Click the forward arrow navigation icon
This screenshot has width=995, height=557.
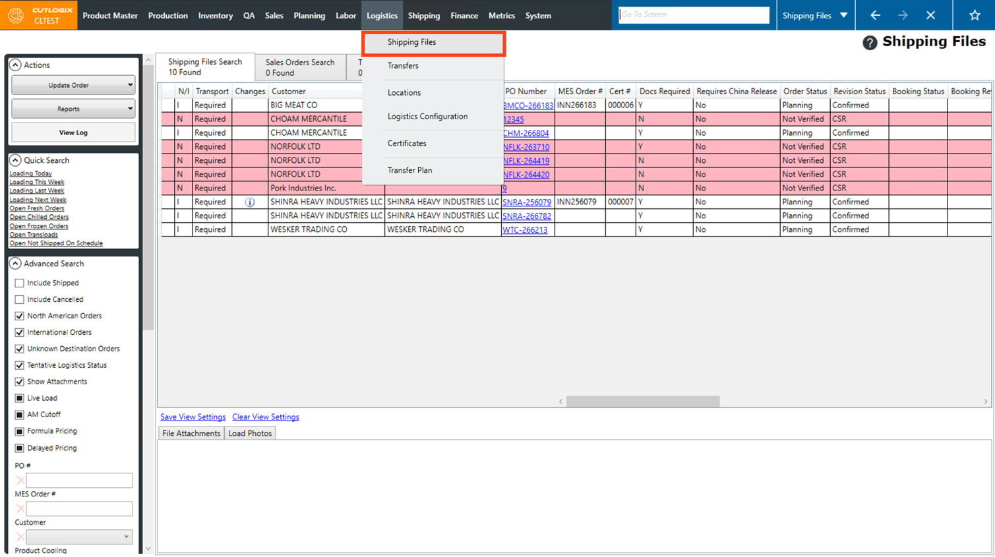[903, 15]
